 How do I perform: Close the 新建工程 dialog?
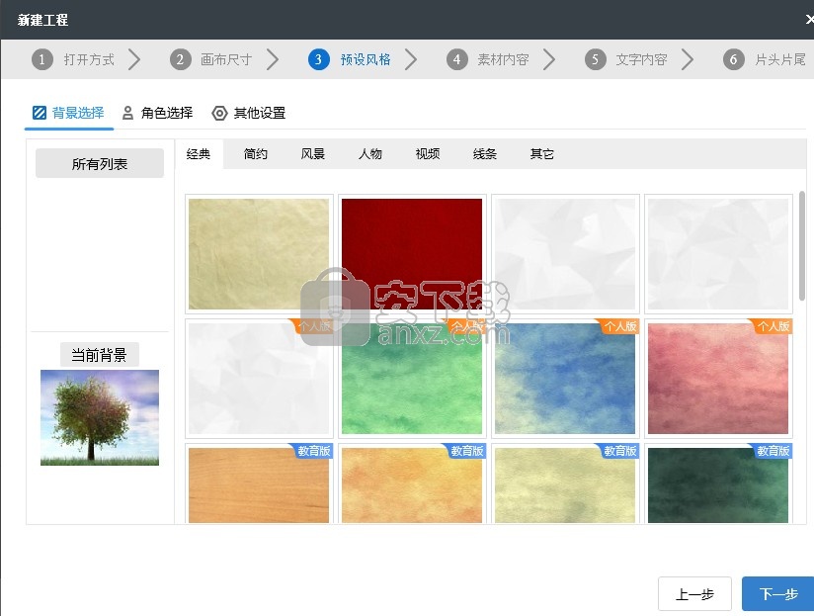(809, 20)
